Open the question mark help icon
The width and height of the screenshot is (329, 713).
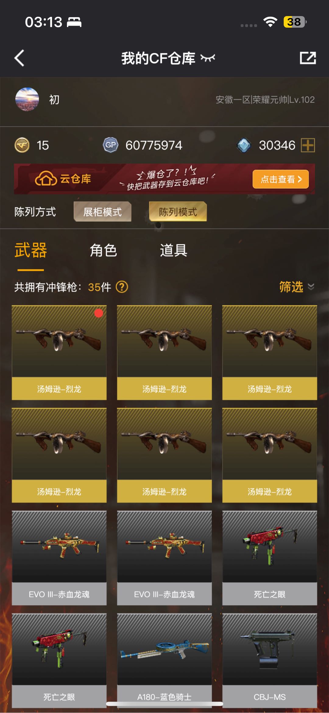122,287
